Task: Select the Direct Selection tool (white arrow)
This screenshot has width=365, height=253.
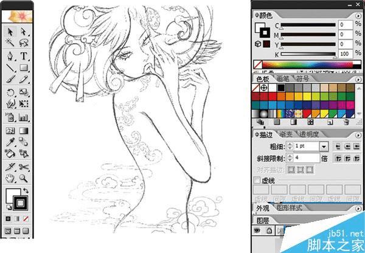Action: pyautogui.click(x=24, y=32)
